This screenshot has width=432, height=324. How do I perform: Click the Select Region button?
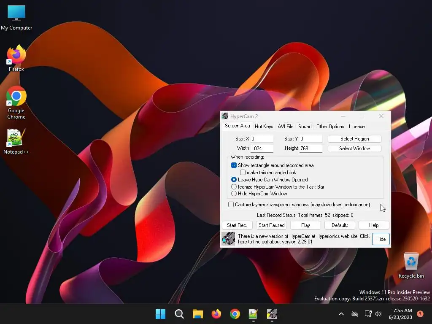pyautogui.click(x=354, y=138)
